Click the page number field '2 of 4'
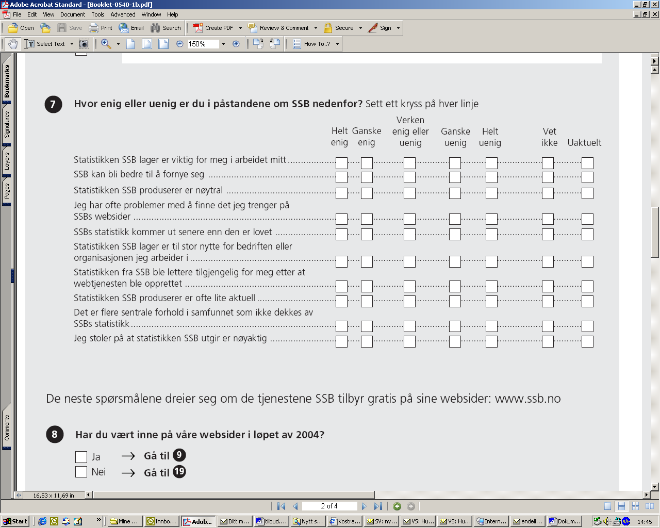 coord(329,506)
